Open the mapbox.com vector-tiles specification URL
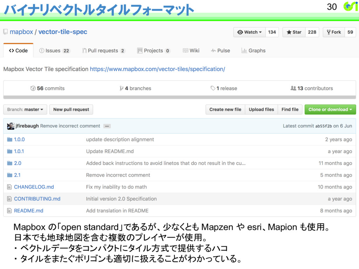359x269 pixels. [x=157, y=69]
